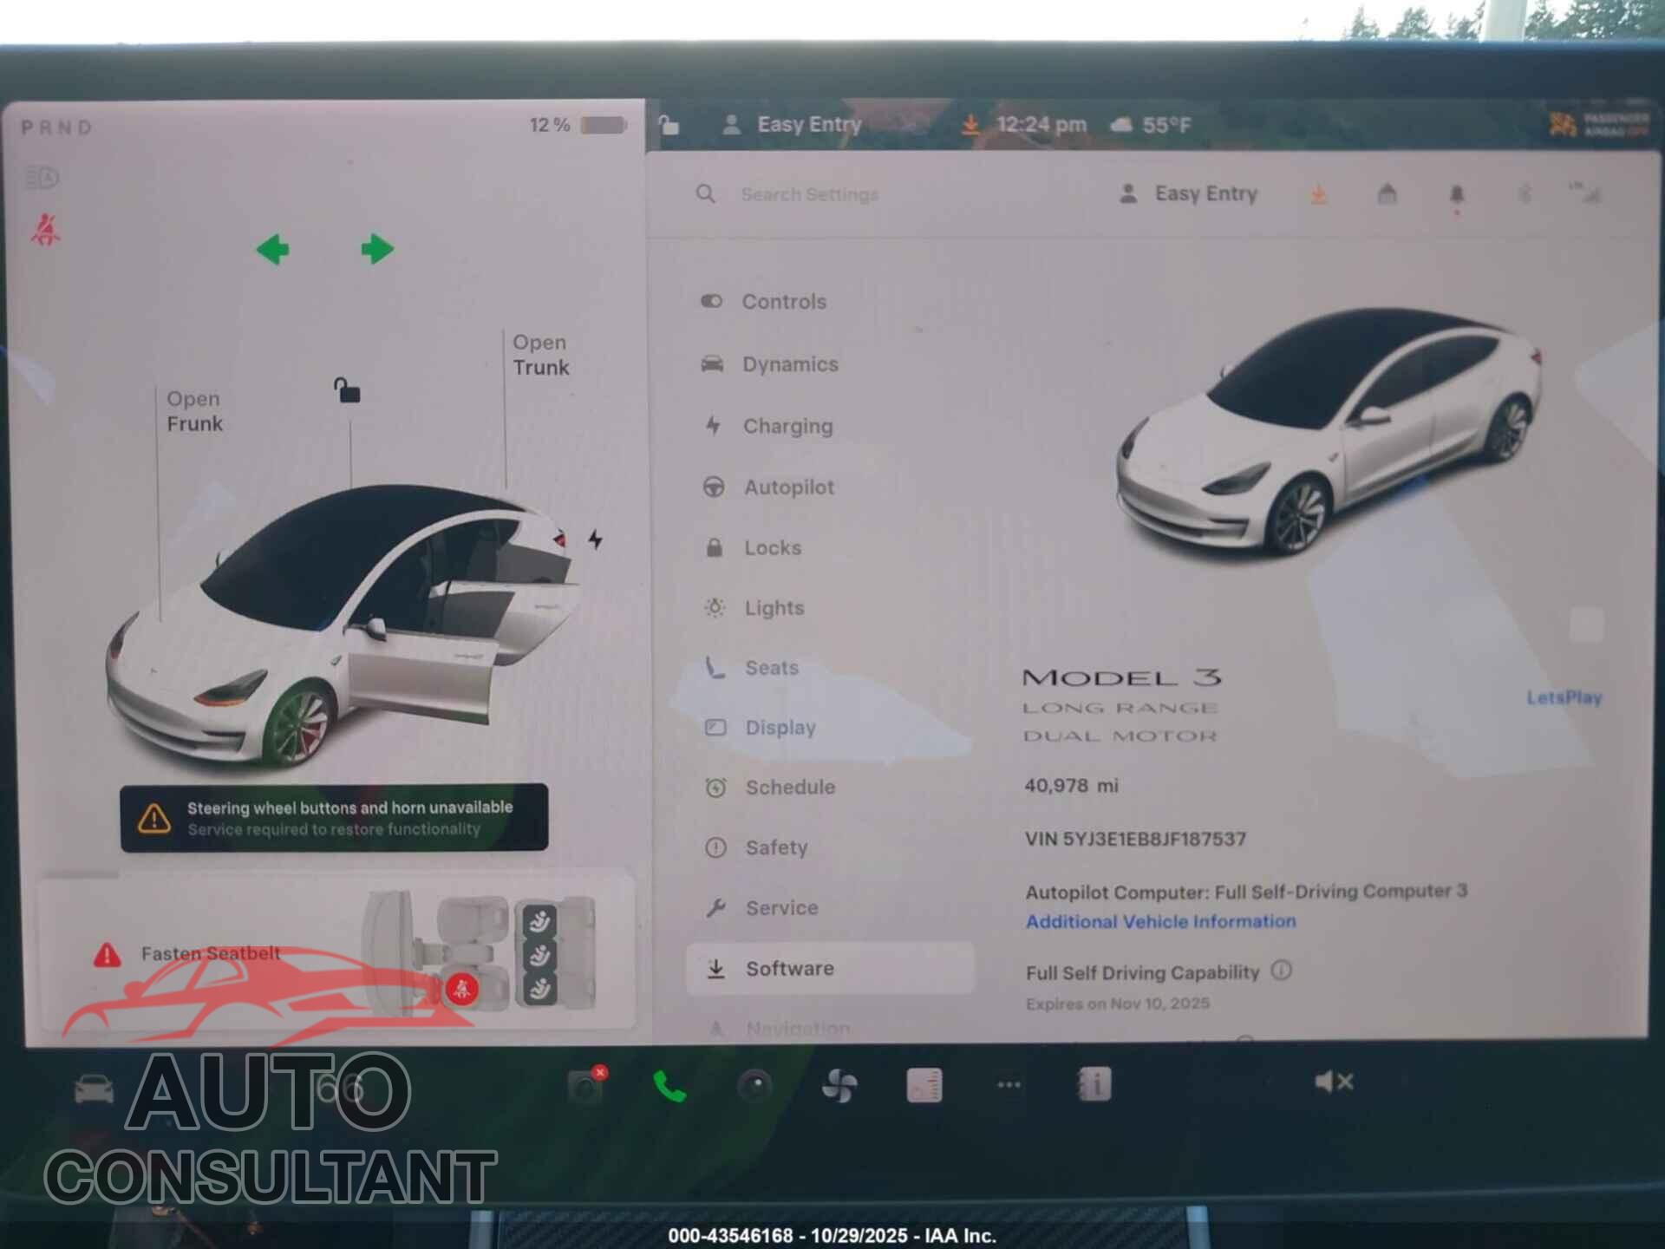Open the car controls icon in dock
This screenshot has height=1249, width=1665.
pos(94,1088)
